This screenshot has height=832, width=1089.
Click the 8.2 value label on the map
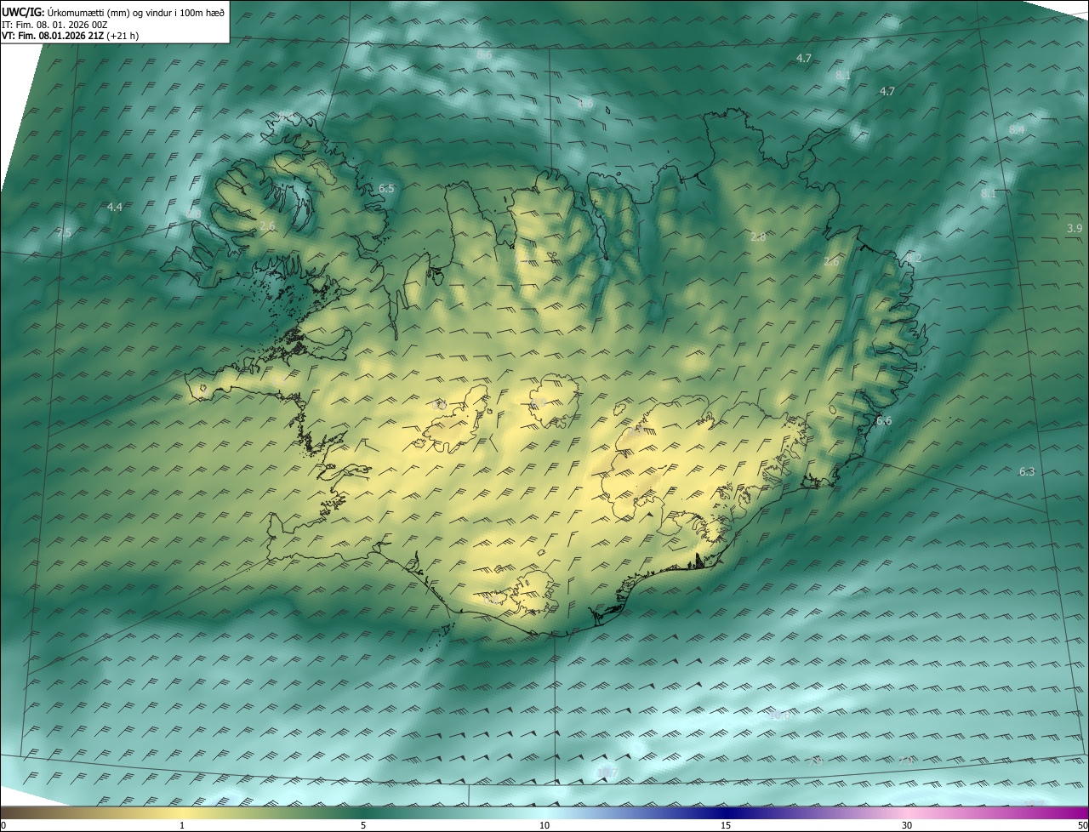[x=914, y=257]
